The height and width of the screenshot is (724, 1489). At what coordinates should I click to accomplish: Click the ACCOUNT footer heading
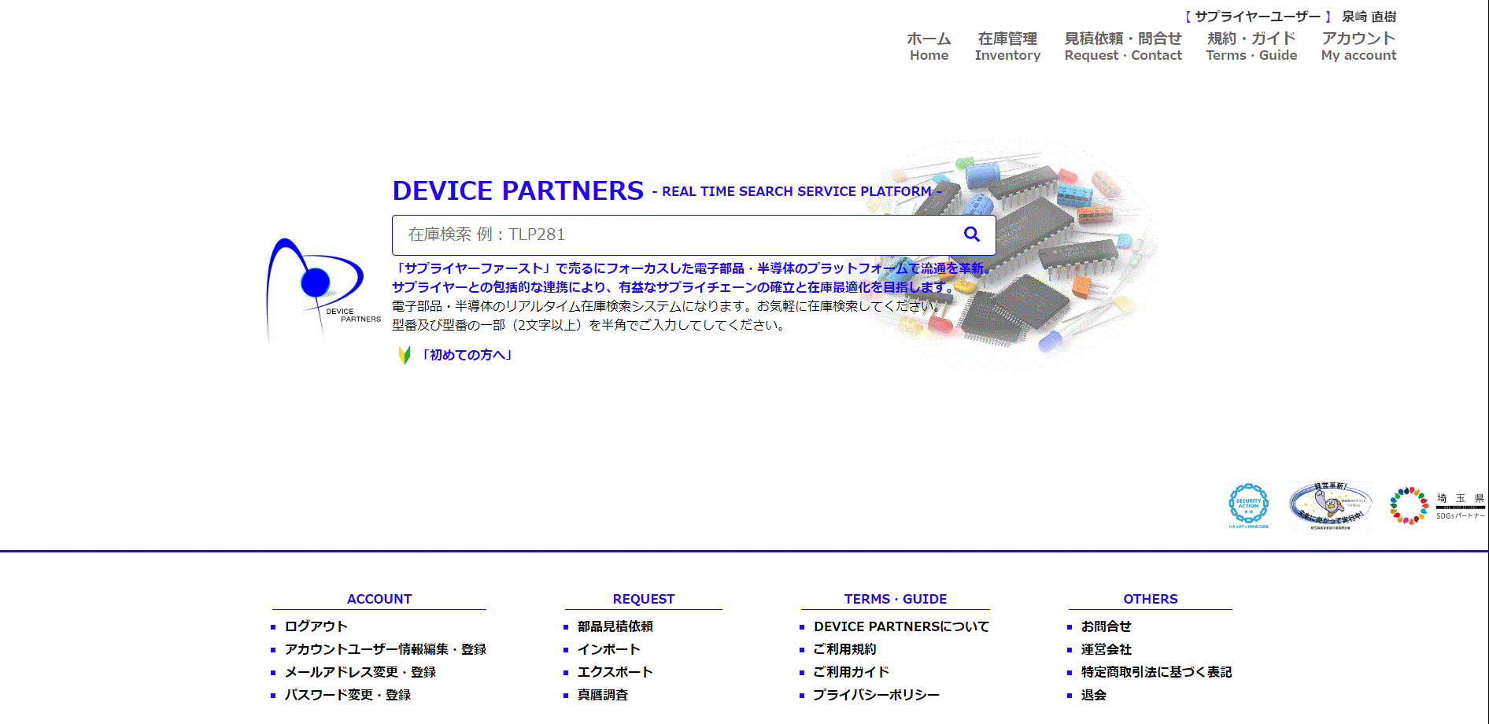pyautogui.click(x=379, y=599)
